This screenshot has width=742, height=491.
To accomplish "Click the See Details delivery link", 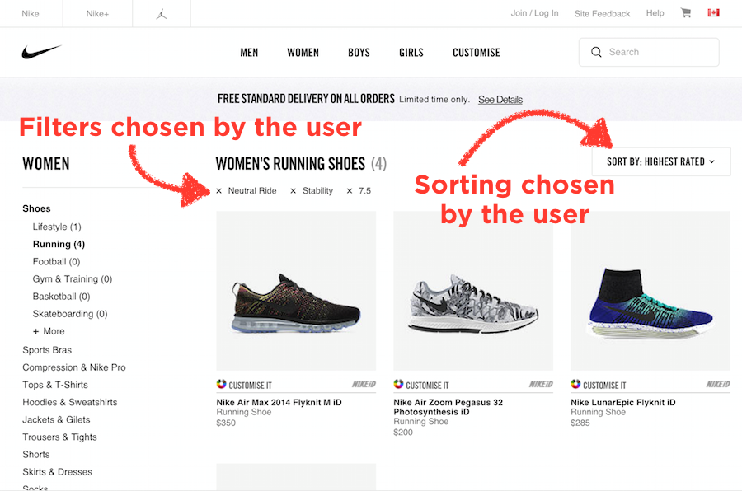I will 500,100.
